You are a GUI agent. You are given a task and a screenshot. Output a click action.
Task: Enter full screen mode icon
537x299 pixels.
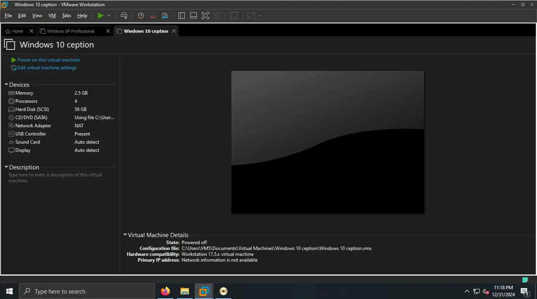pyautogui.click(x=205, y=16)
